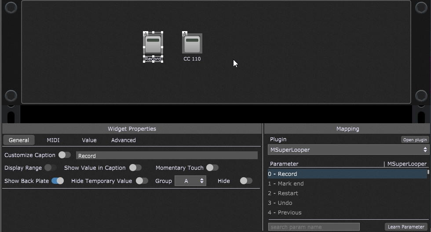Viewport: 431px width, 232px height.
Task: Click the search param name field
Action: (314, 227)
